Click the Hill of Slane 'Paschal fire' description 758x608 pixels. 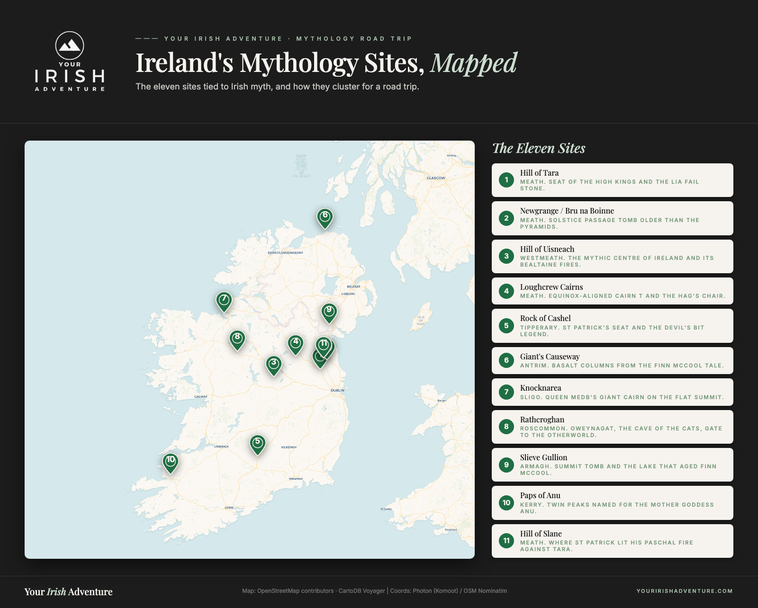[606, 546]
